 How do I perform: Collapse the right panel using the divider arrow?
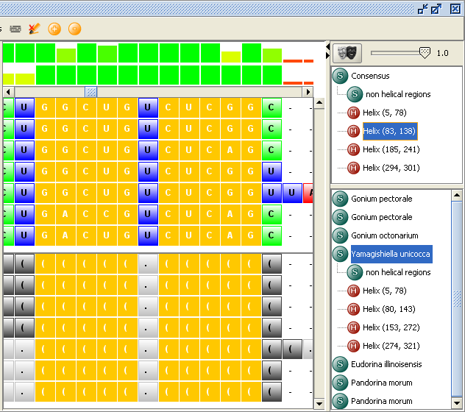point(327,51)
